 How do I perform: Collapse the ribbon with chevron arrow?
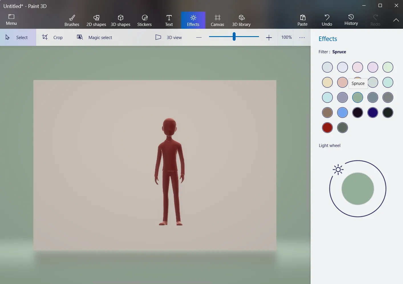tap(396, 20)
